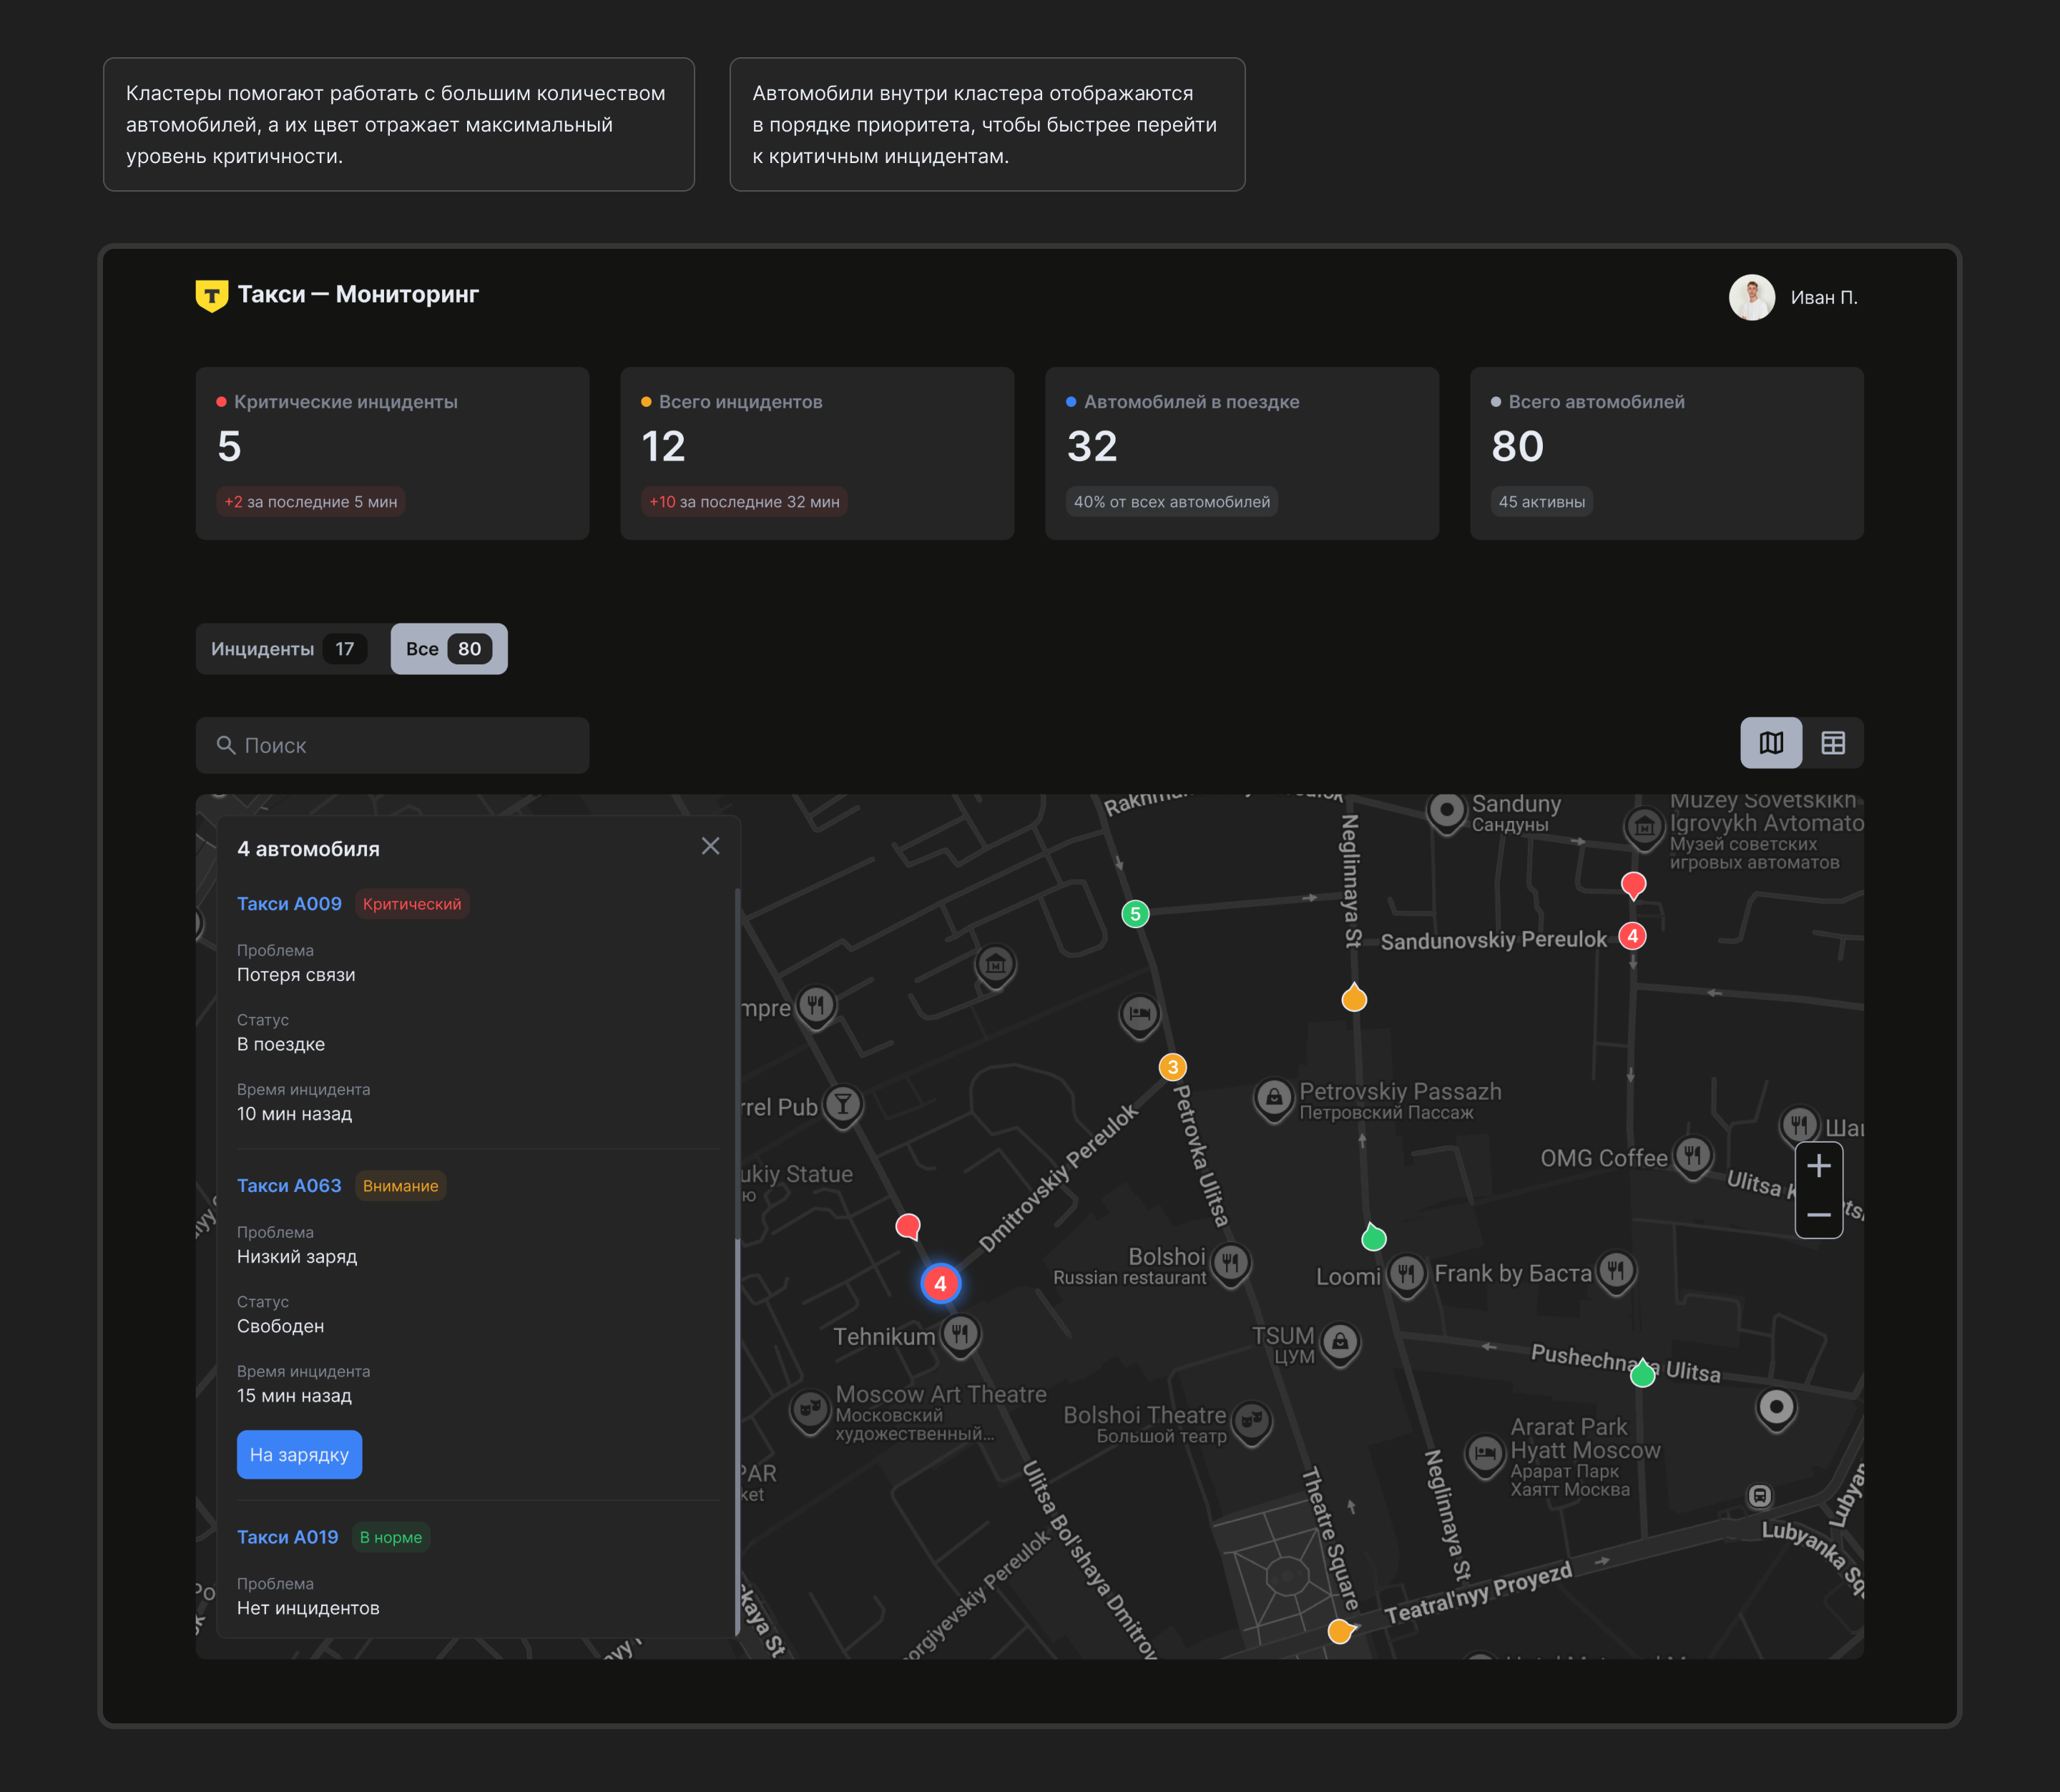2060x1792 pixels.
Task: Open Критические инциденты card
Action: pos(392,453)
